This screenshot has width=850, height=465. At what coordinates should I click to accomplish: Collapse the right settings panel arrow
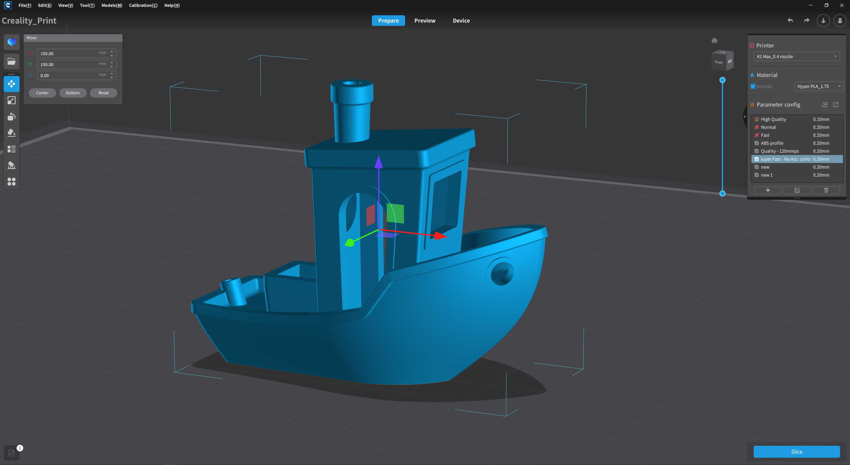point(745,116)
